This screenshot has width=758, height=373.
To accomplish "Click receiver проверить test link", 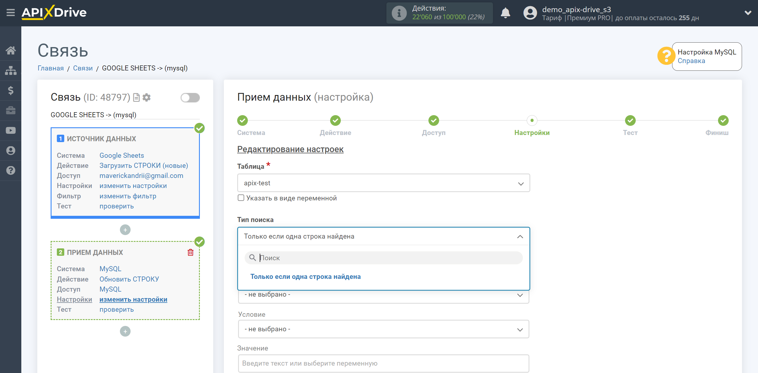I will tap(117, 309).
